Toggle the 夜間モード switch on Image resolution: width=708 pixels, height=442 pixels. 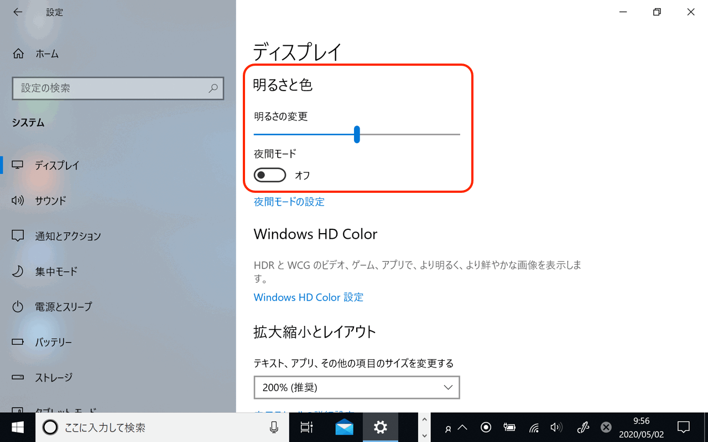pyautogui.click(x=270, y=175)
